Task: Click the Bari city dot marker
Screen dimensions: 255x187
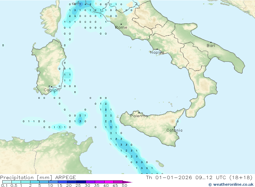Action: (211, 42)
